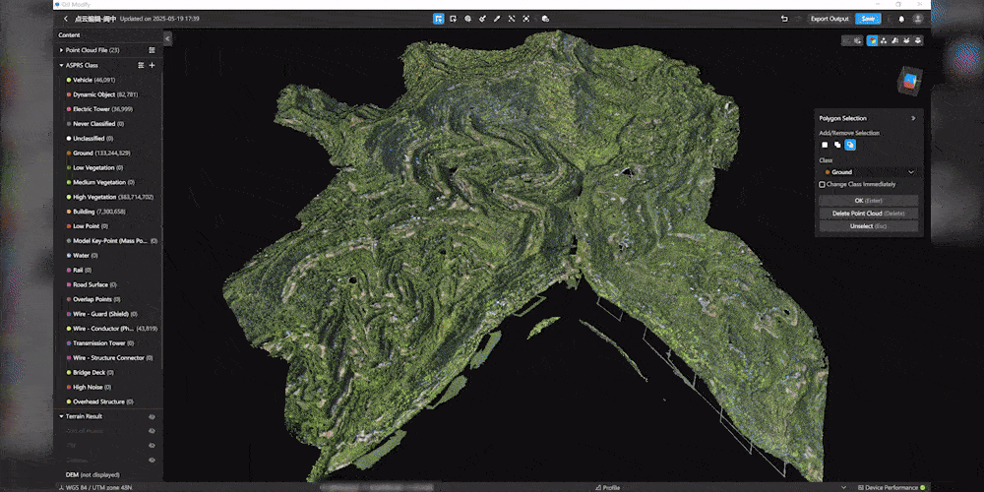This screenshot has width=984, height=492.
Task: Toggle visibility eye for Terrain Result
Action: point(152,416)
